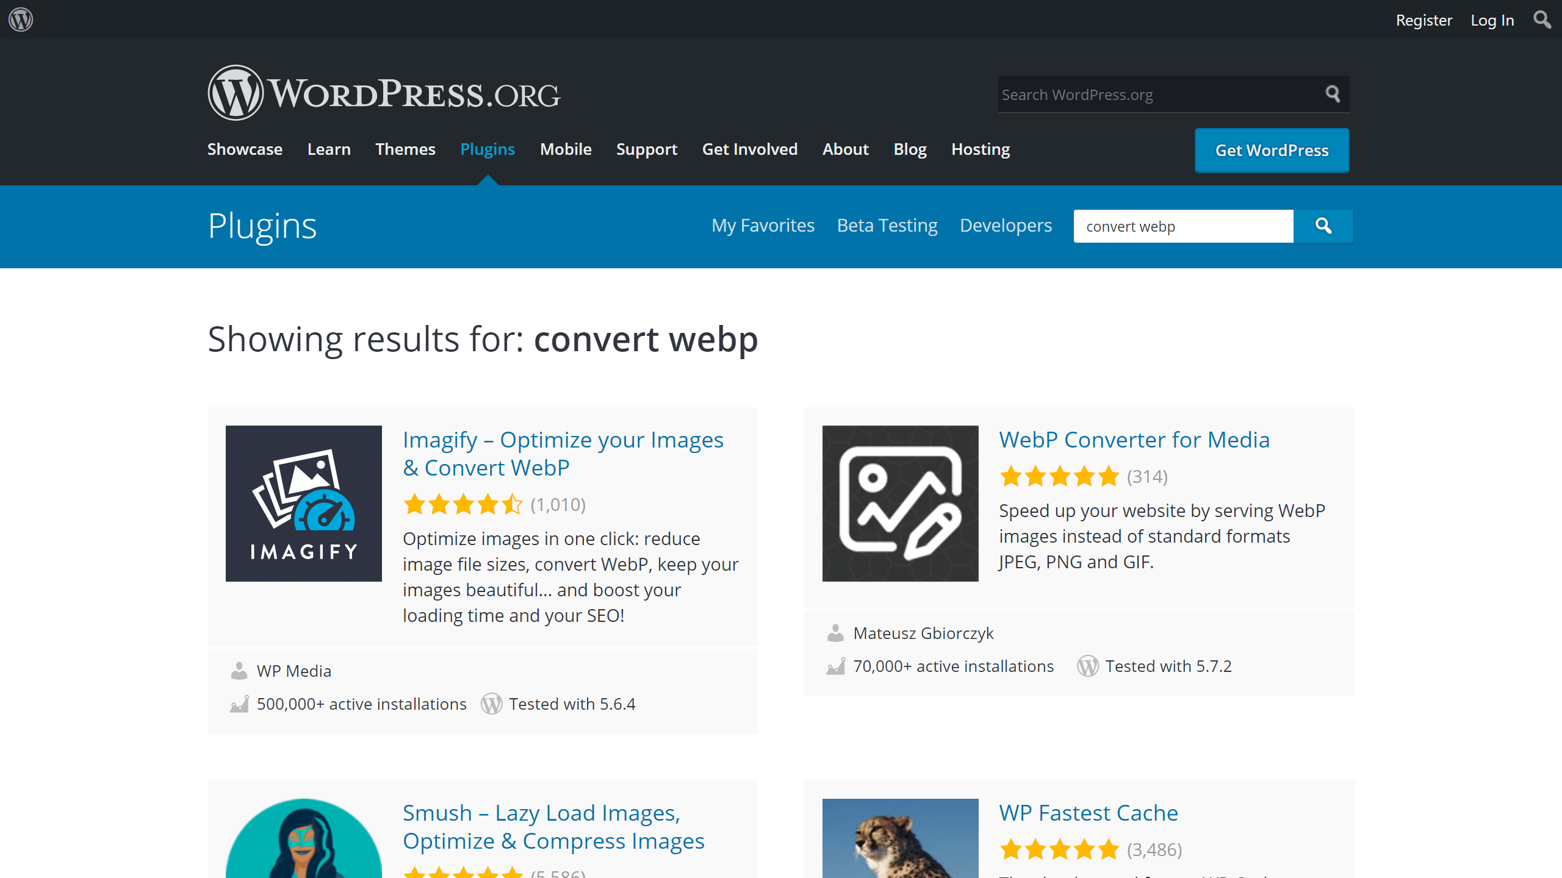The height and width of the screenshot is (878, 1562).
Task: Click the Log In link
Action: (x=1492, y=20)
